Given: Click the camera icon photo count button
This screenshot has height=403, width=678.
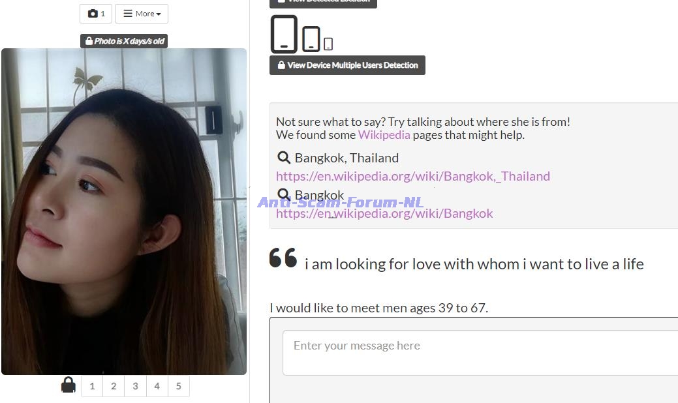Looking at the screenshot, I should 96,14.
